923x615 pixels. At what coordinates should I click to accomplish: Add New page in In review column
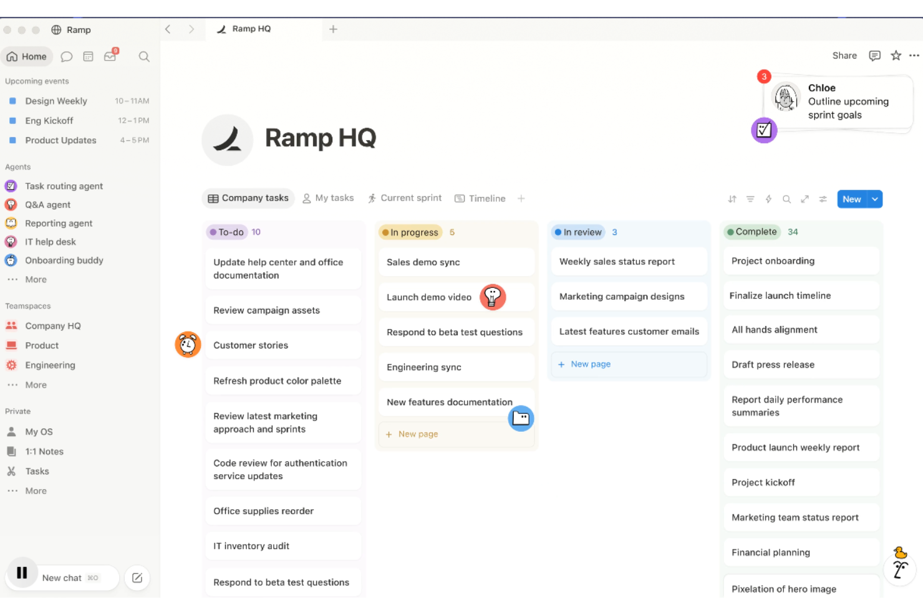coord(629,365)
